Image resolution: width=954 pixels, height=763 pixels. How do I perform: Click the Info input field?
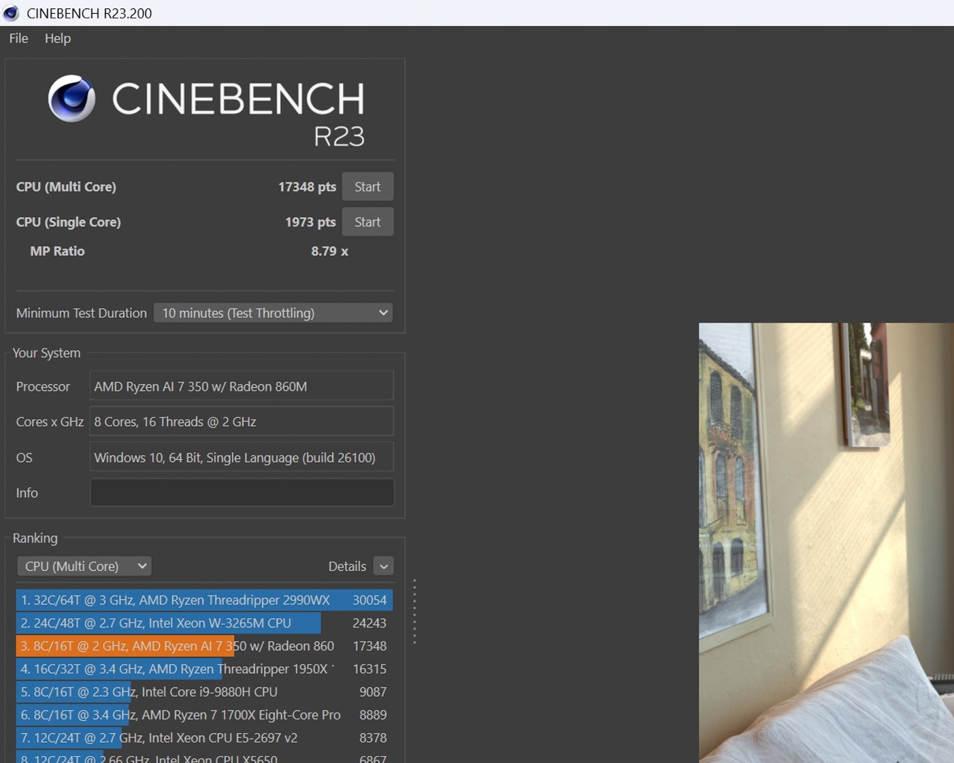point(241,493)
